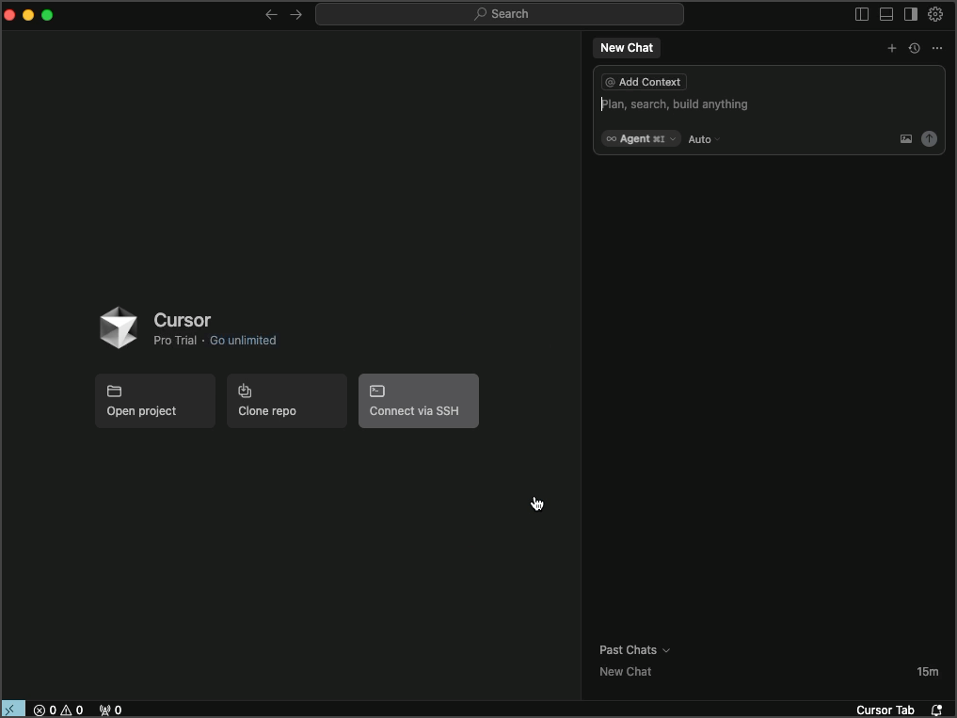957x718 pixels.
Task: Open notifications bell in status bar
Action: (x=937, y=710)
